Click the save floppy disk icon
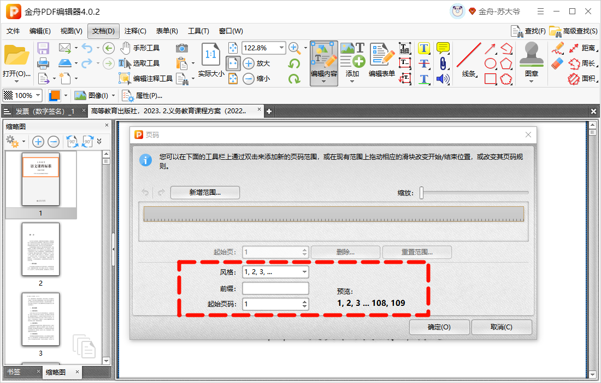This screenshot has width=601, height=383. click(43, 48)
